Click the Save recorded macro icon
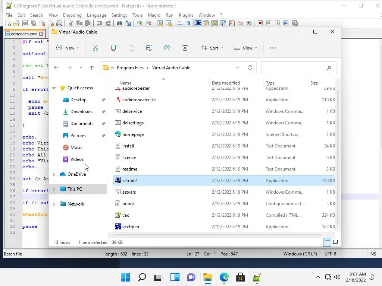The image size is (382, 286). [x=295, y=23]
